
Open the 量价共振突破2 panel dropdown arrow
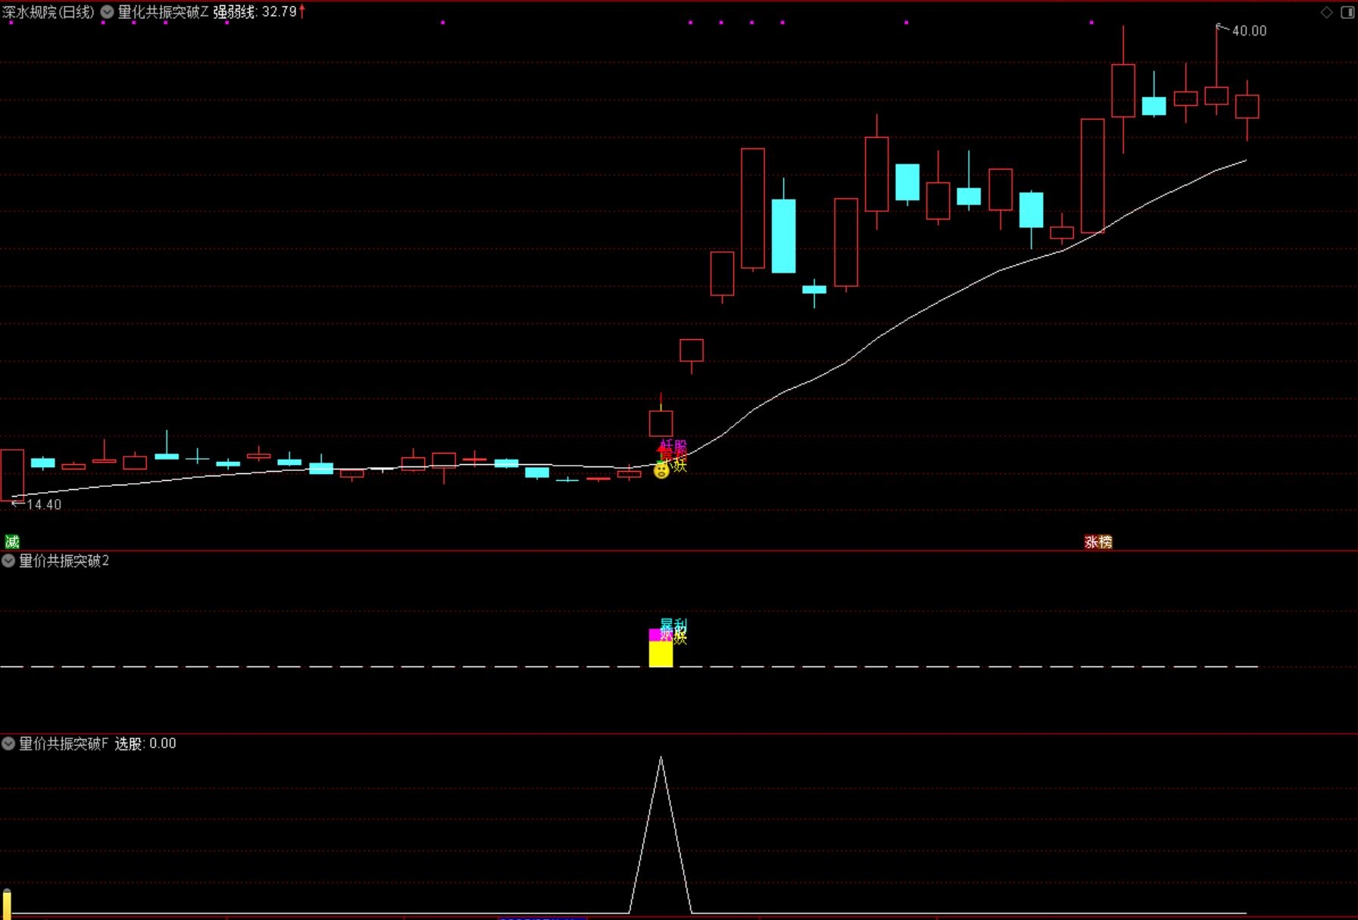(x=8, y=561)
